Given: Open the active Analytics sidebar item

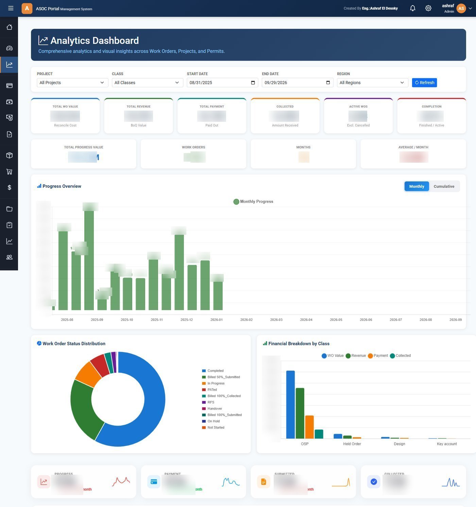Looking at the screenshot, I should coord(9,65).
